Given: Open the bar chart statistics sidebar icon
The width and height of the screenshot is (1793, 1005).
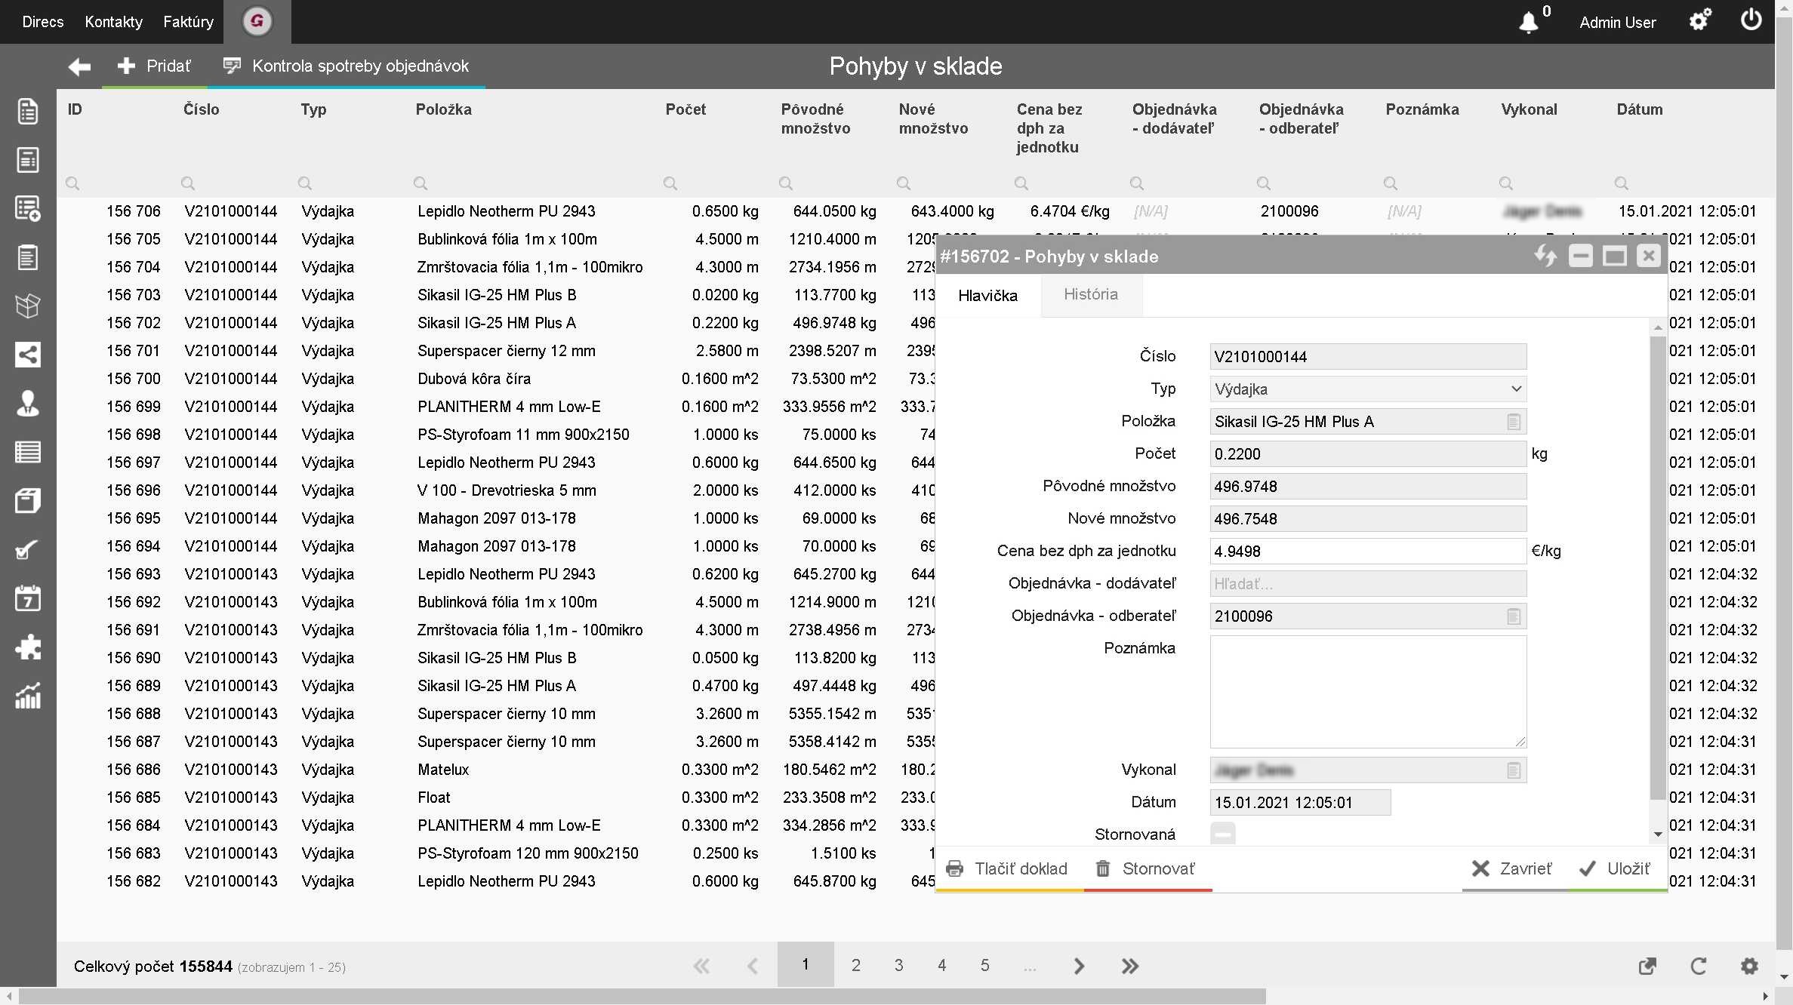Looking at the screenshot, I should (x=28, y=696).
